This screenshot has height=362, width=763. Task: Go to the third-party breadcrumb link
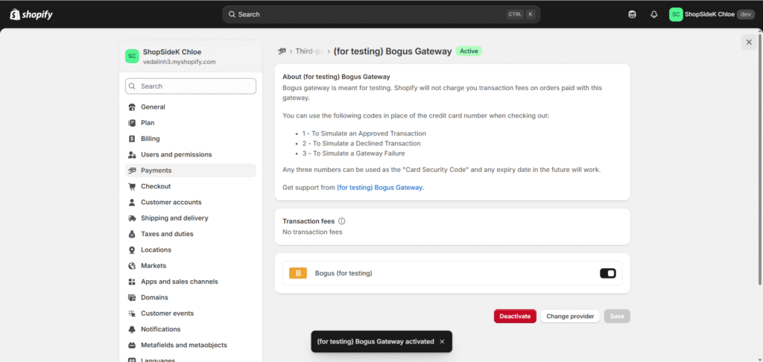coord(308,51)
